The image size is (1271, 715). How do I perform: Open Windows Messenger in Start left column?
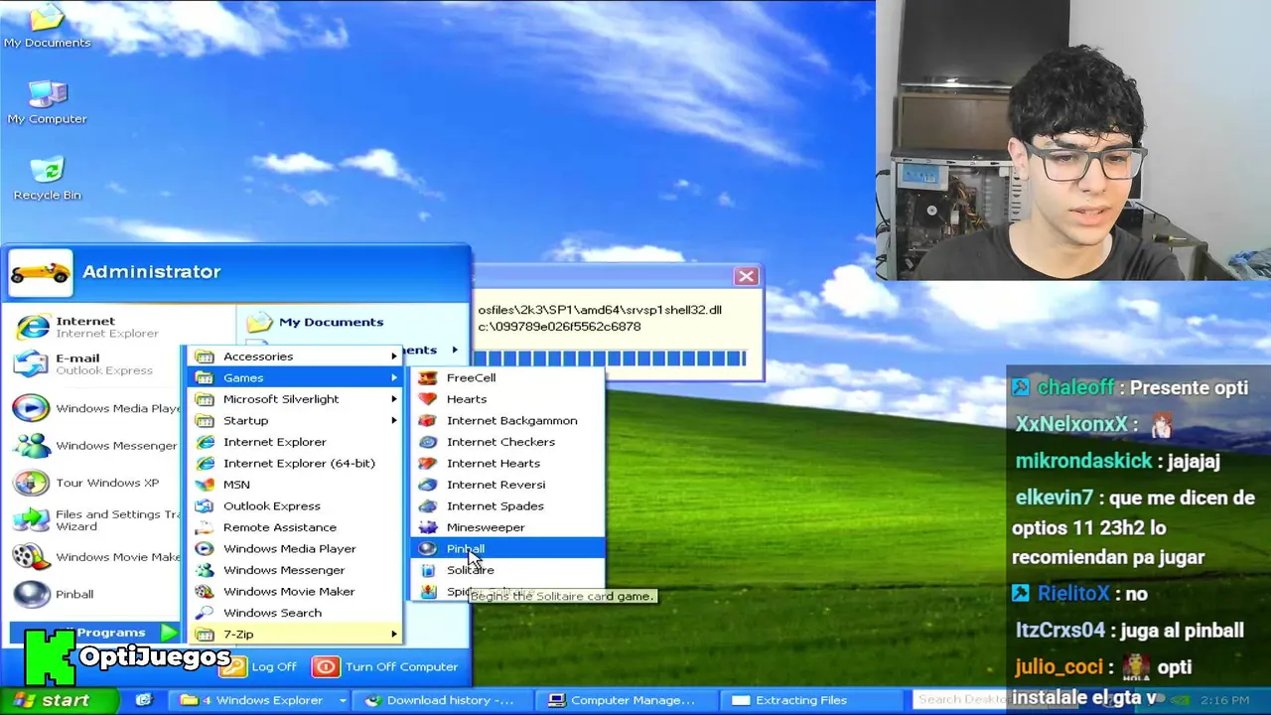coord(96,445)
